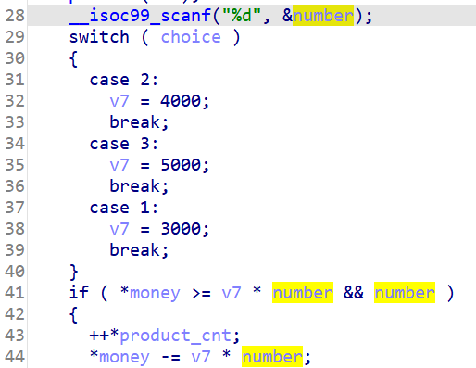Click the value 4000 on line 32

tap(181, 101)
